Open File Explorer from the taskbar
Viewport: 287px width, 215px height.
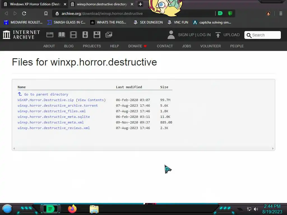tap(94, 209)
